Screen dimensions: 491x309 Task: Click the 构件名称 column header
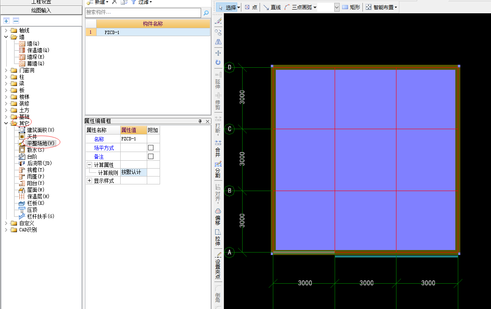[x=153, y=24]
